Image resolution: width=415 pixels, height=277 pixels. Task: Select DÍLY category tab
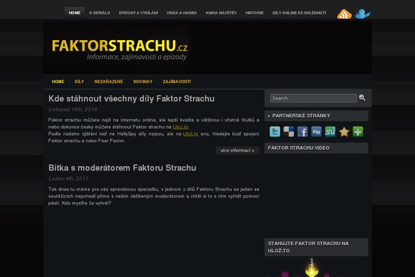(79, 82)
